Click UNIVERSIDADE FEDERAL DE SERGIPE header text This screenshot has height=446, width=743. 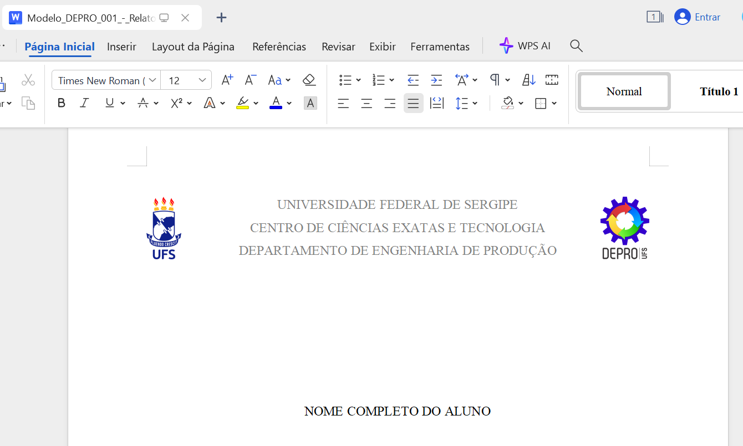[398, 205]
